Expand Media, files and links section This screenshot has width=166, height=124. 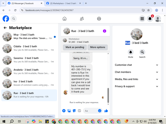pos(136,79)
